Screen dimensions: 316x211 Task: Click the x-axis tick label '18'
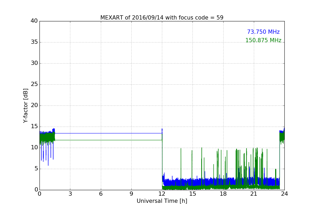pos(223,194)
